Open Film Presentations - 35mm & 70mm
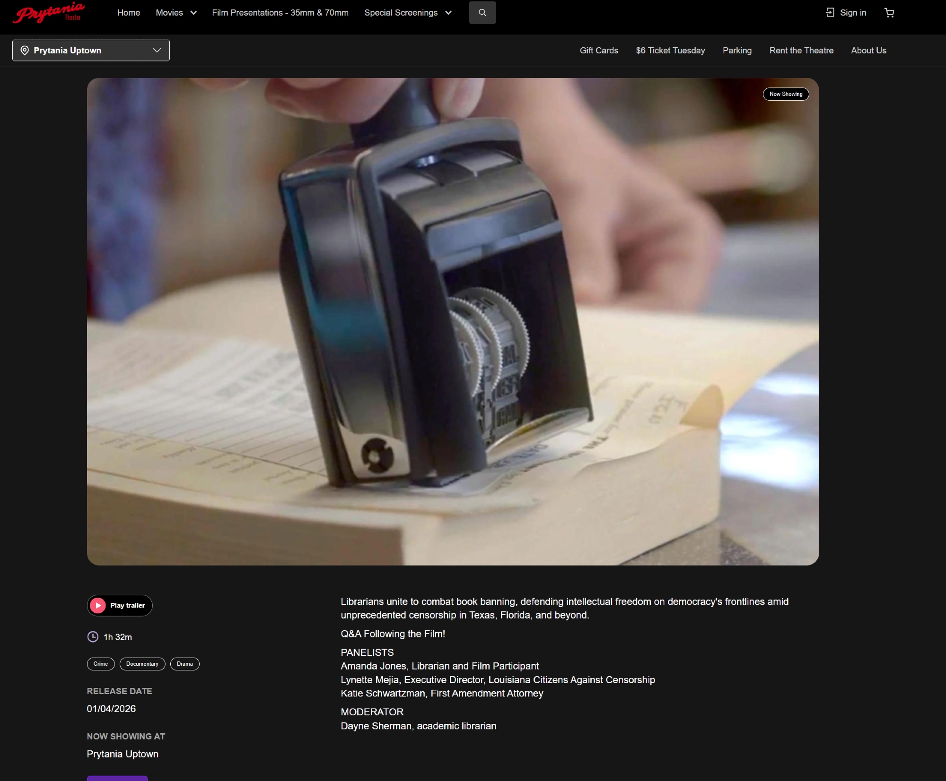The width and height of the screenshot is (946, 781). [x=280, y=13]
